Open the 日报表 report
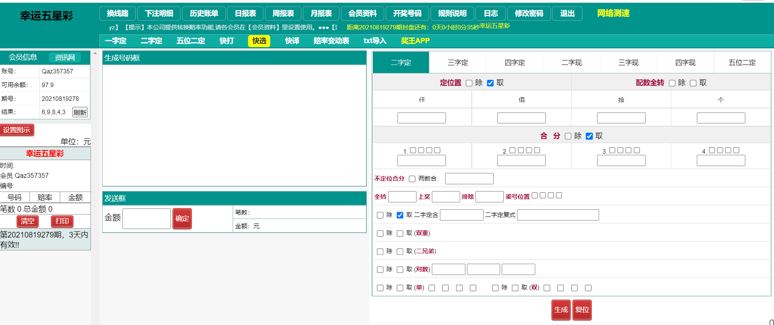The height and width of the screenshot is (325, 774). [x=245, y=13]
